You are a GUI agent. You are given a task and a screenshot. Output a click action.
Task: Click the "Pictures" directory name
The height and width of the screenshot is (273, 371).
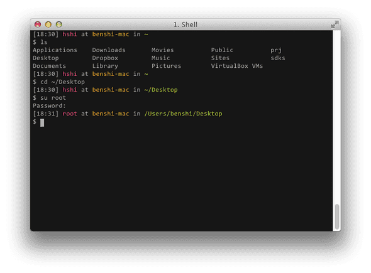(x=166, y=66)
